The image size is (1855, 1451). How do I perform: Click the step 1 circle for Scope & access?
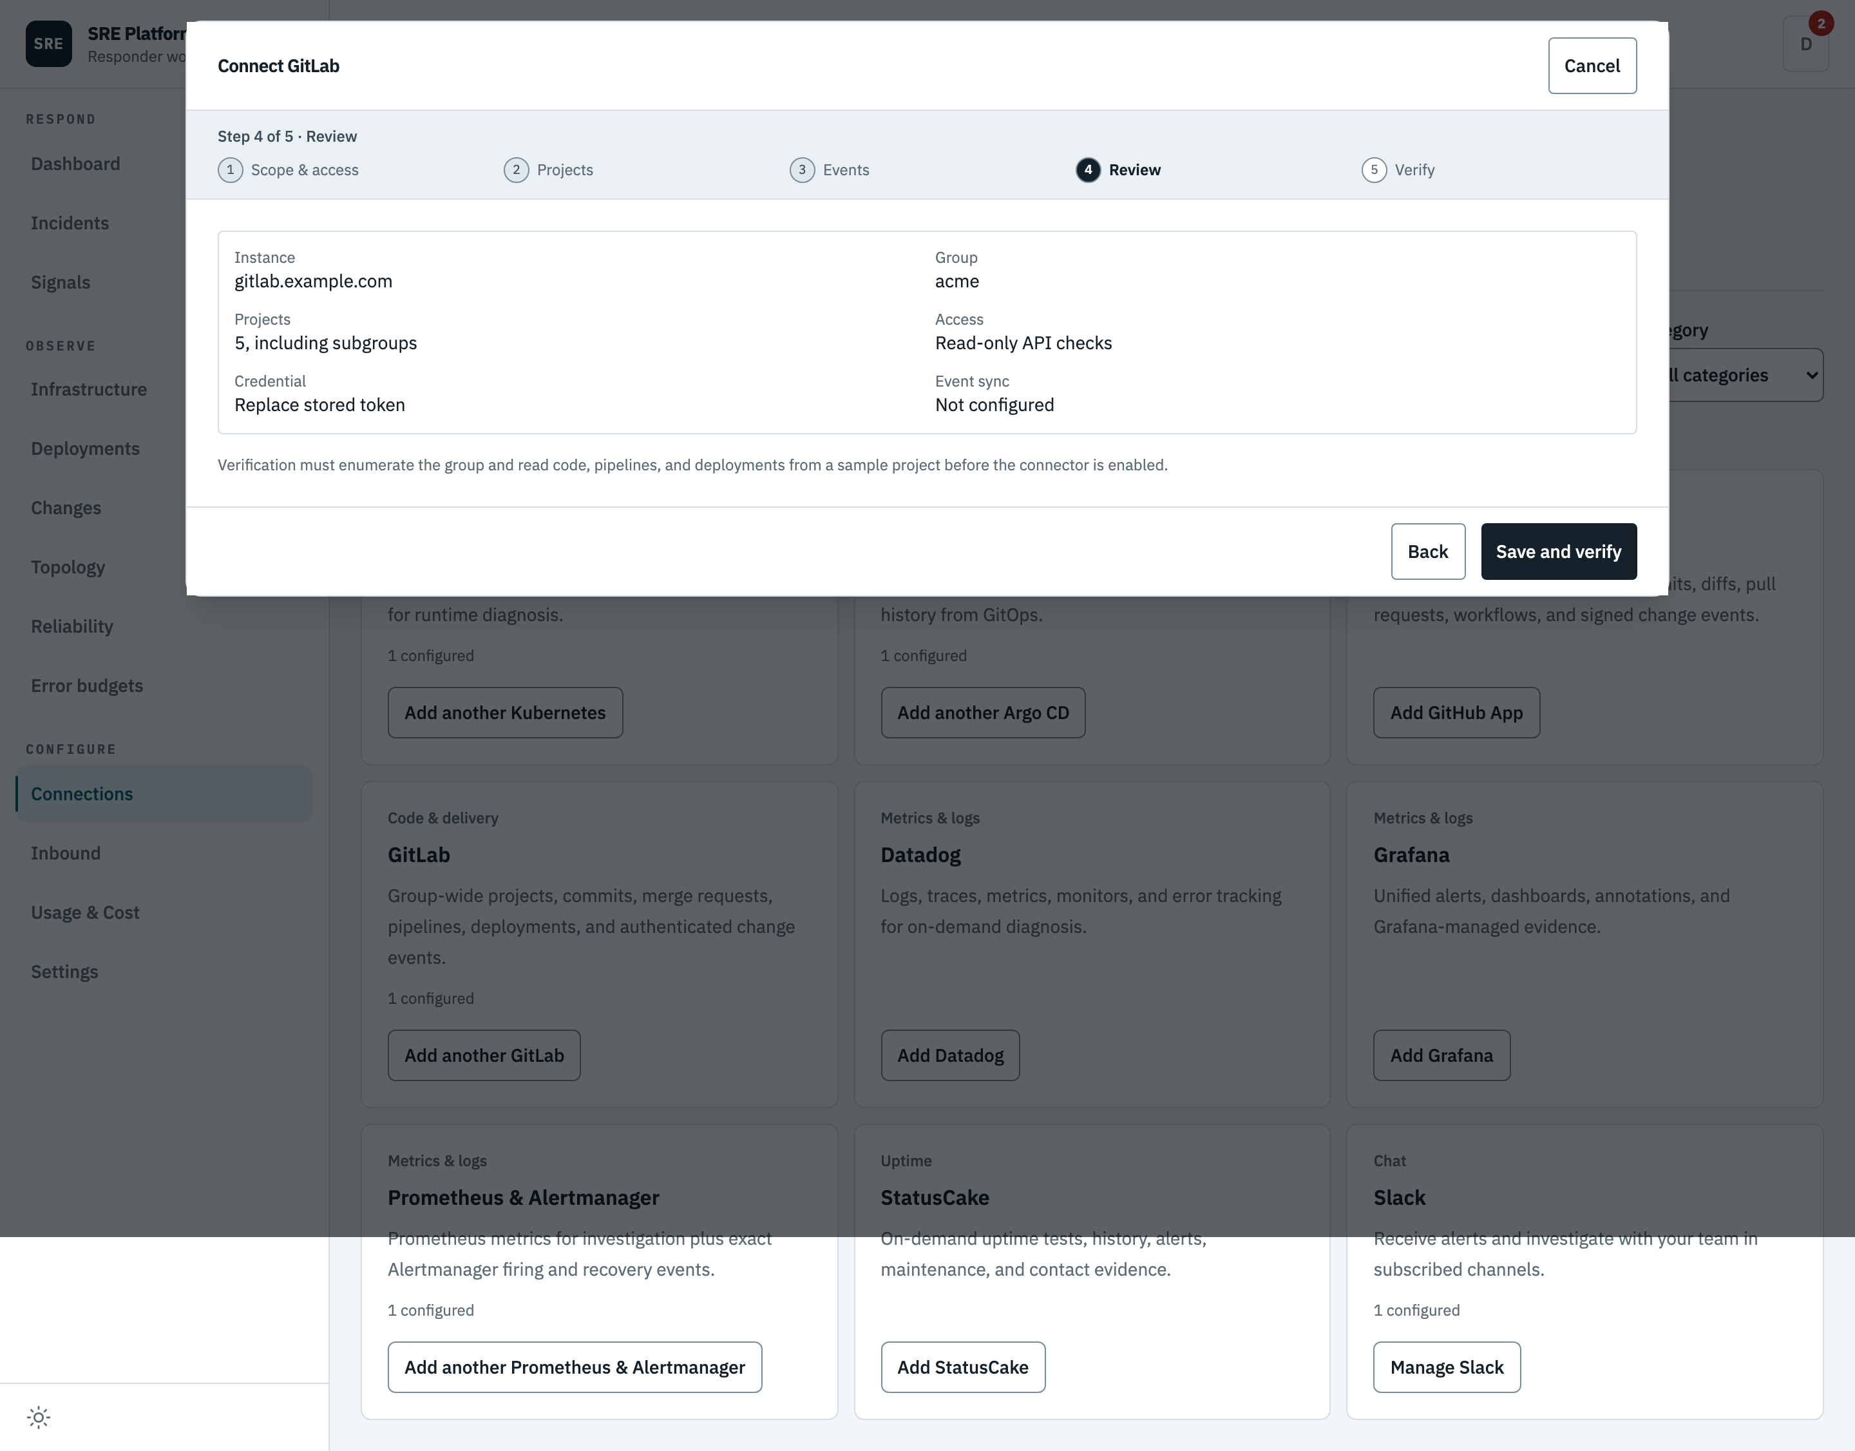point(230,170)
